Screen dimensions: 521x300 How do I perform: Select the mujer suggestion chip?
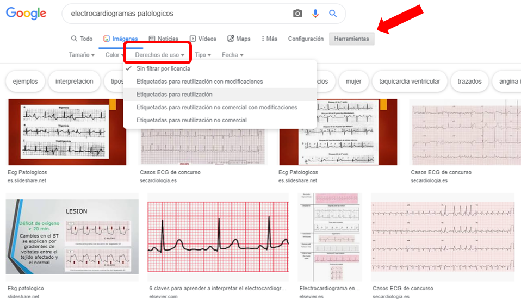[x=353, y=82]
